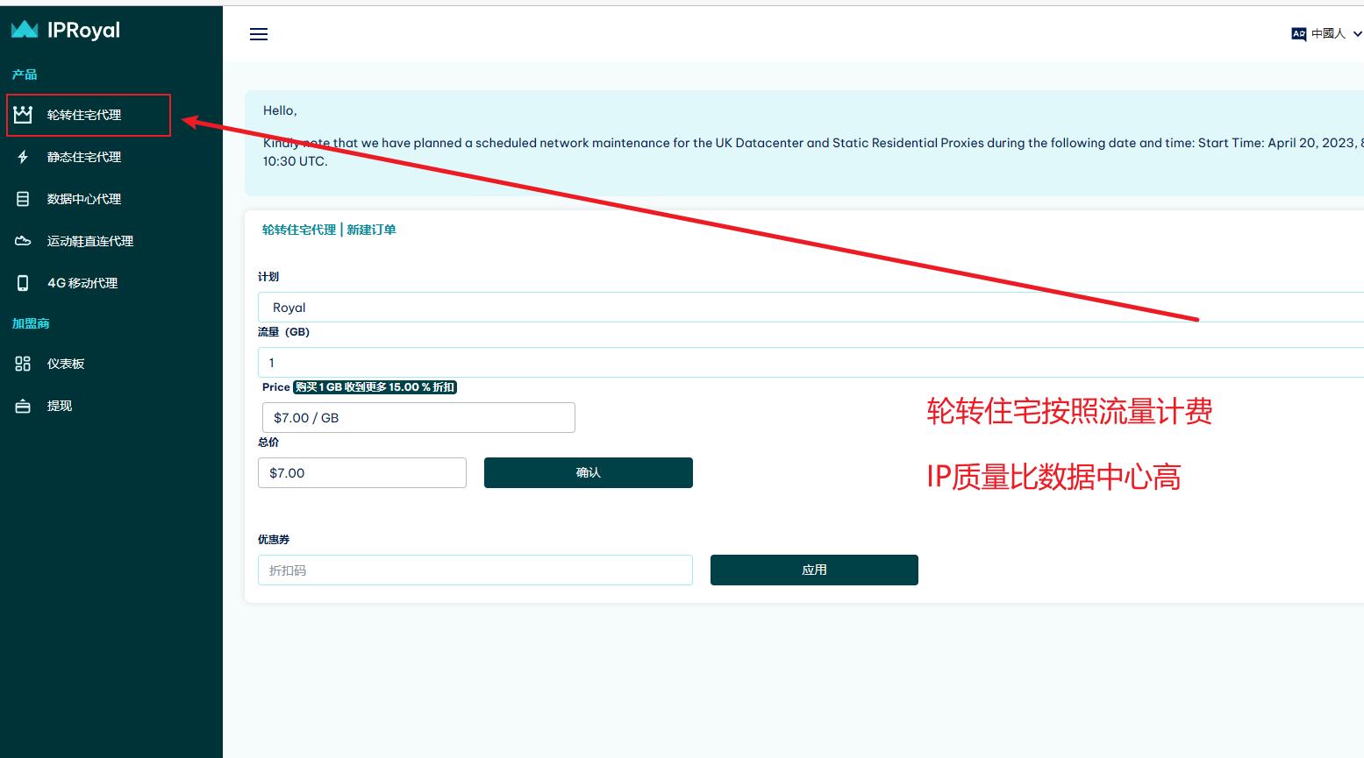Click the dashboard grid icon beside 仪表板
Screen dimensions: 1364x758
click(23, 364)
